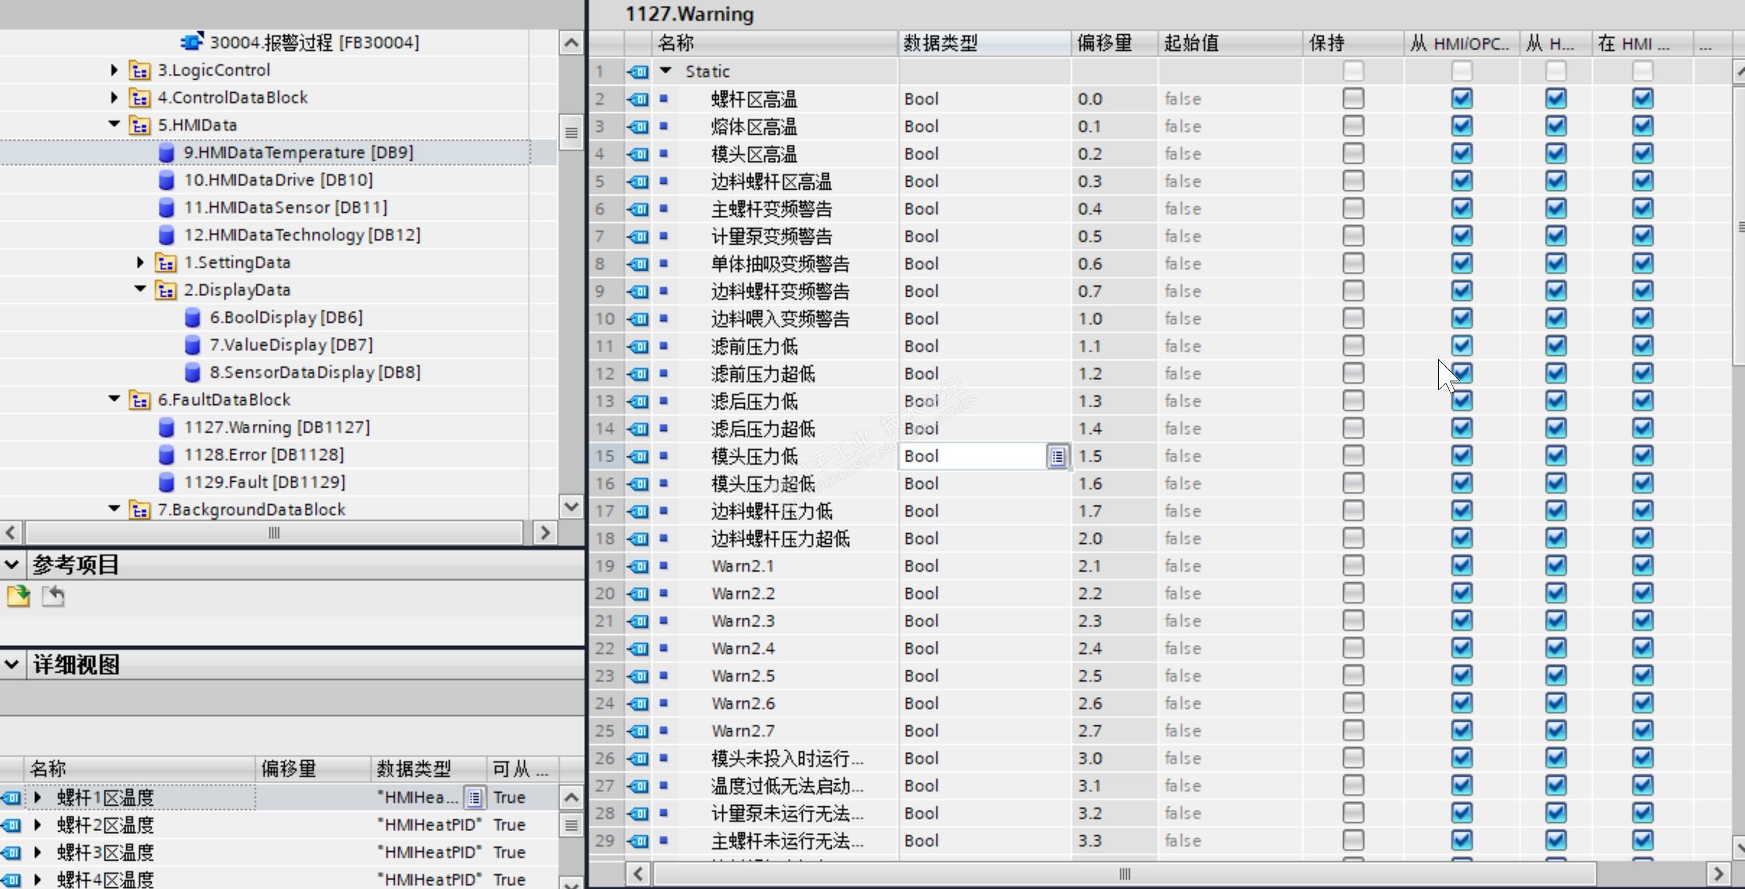Click close reference project icon
Screen dimensions: 1745x889
tap(53, 596)
